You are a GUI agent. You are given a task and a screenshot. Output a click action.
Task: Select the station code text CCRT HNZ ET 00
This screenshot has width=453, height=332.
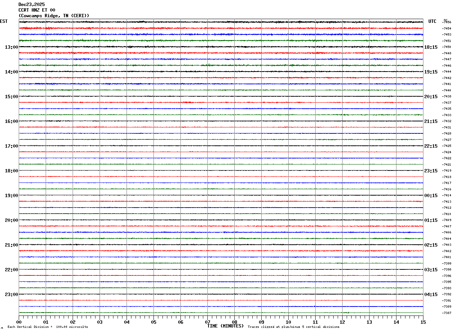click(x=37, y=10)
